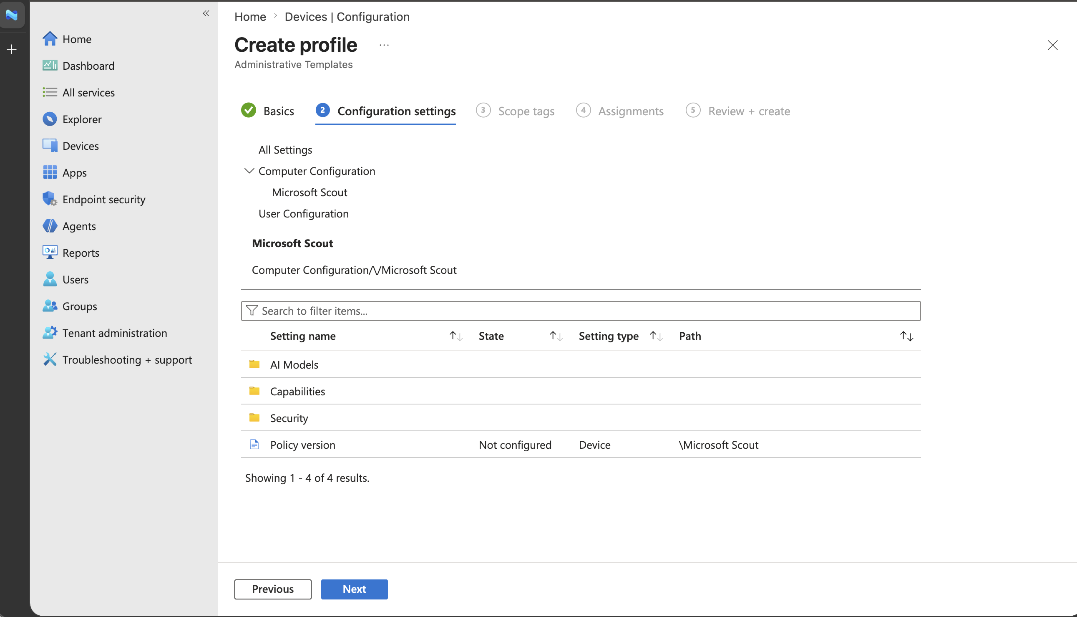This screenshot has height=617, width=1077.
Task: Click the State column header text
Action: (x=491, y=336)
